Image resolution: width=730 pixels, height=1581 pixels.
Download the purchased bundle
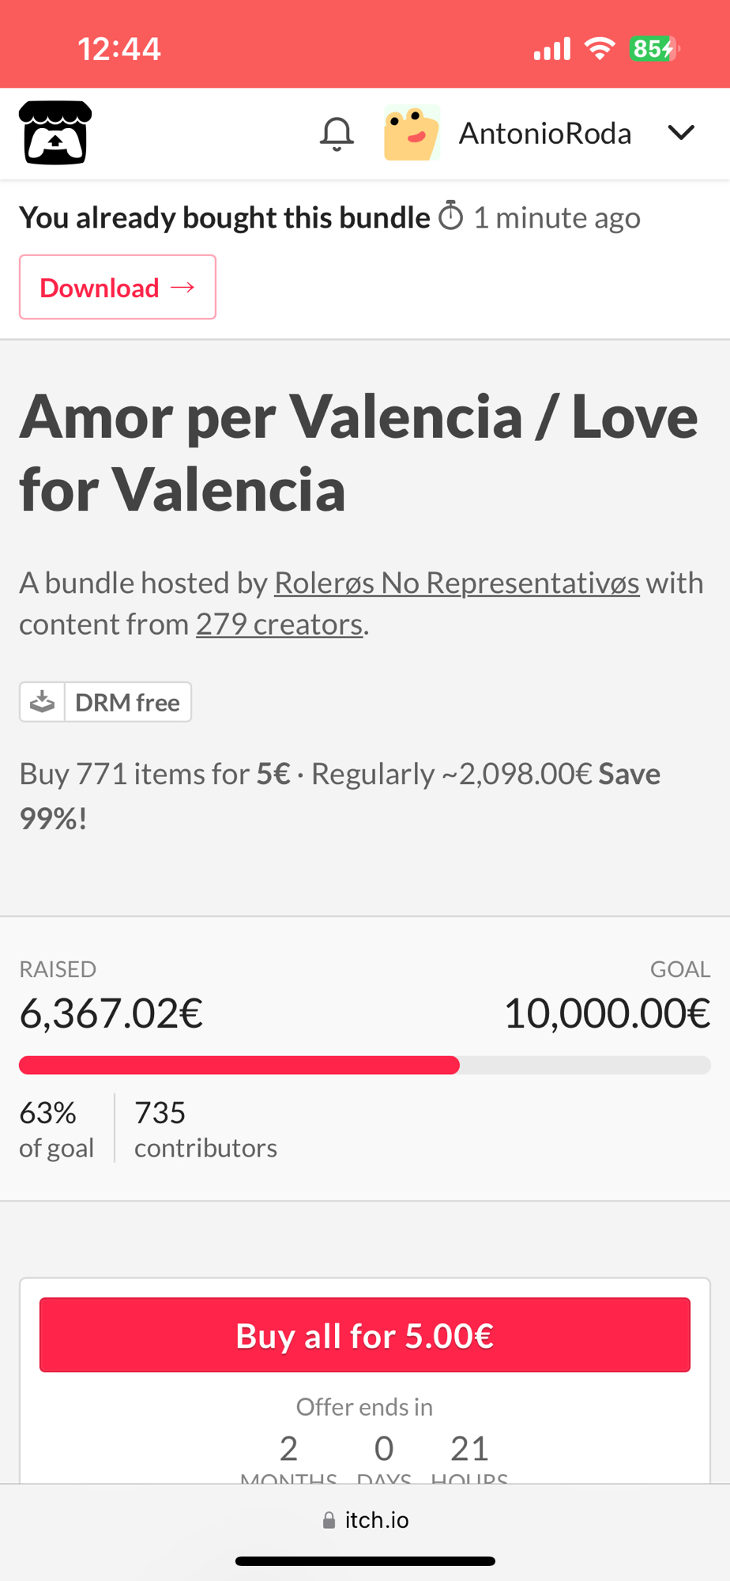click(x=118, y=287)
